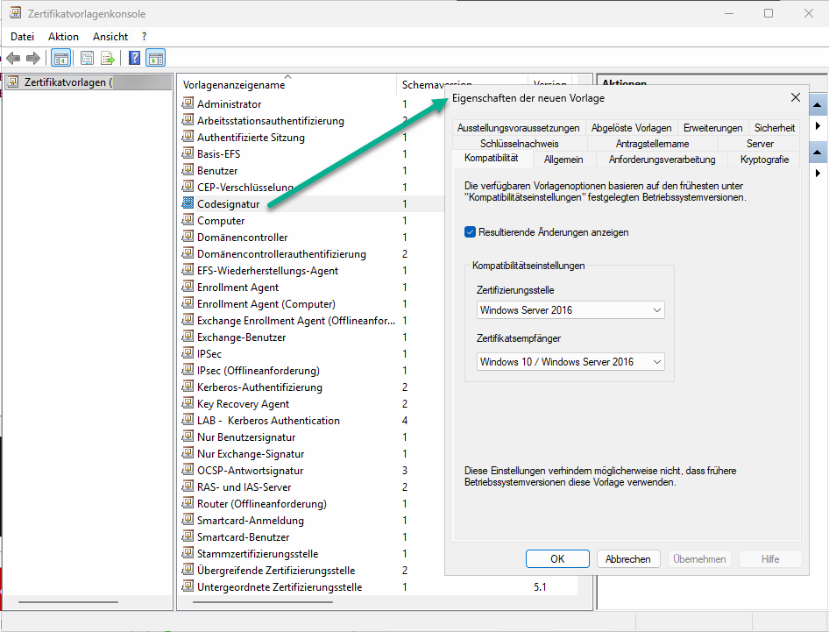
Task: Click the OK button
Action: (557, 559)
